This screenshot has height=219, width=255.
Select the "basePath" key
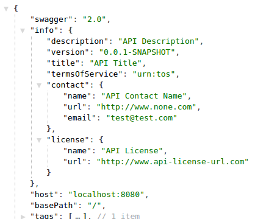click(54, 206)
